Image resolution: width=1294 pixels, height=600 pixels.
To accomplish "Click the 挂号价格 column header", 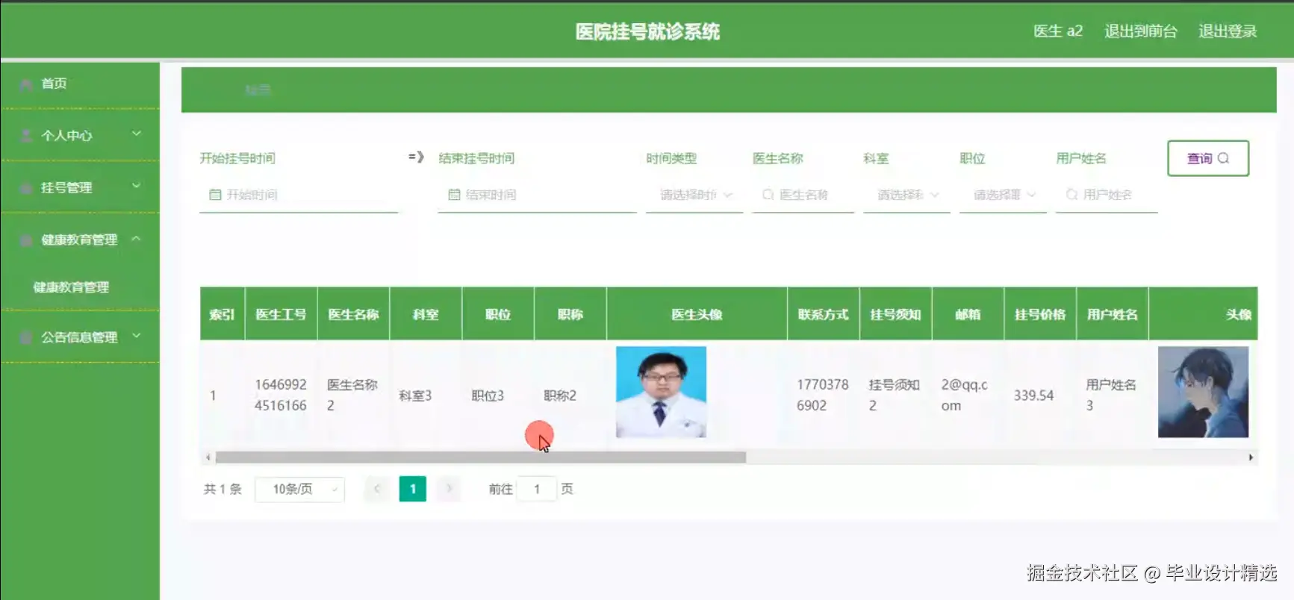I will [1040, 314].
